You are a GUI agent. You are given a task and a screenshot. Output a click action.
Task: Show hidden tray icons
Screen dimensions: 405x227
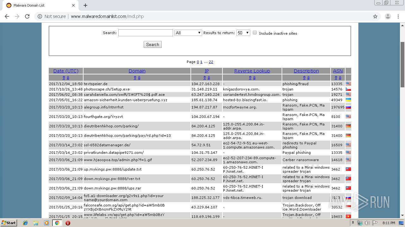(x=353, y=223)
